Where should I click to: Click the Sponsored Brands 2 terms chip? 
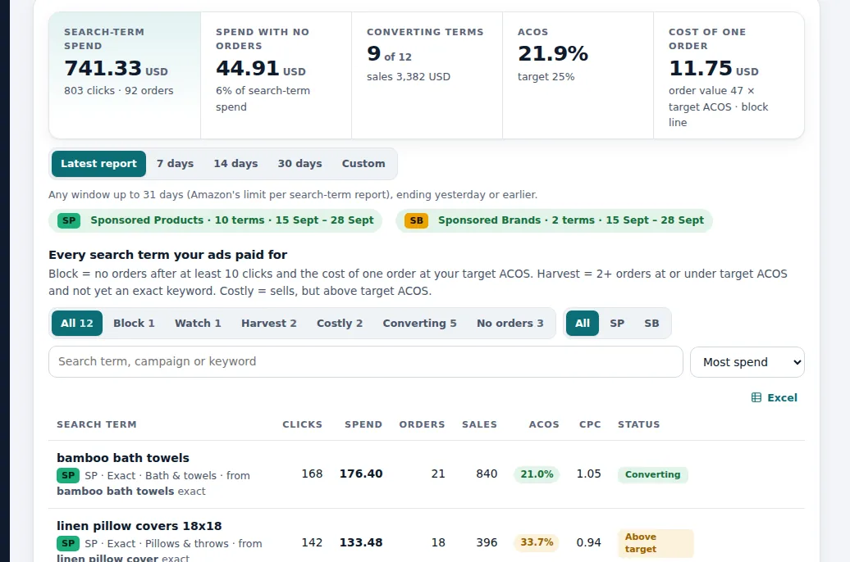(554, 220)
